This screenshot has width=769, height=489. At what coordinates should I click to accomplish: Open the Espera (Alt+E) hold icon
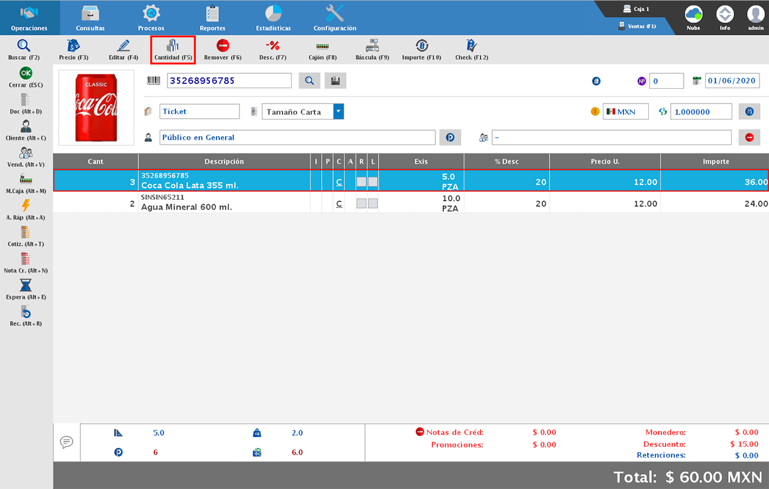pos(26,286)
